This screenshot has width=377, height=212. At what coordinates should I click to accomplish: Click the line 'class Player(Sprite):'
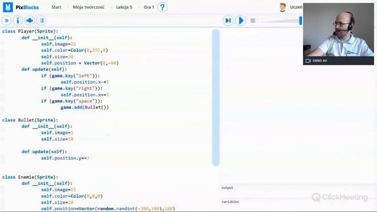pos(30,31)
